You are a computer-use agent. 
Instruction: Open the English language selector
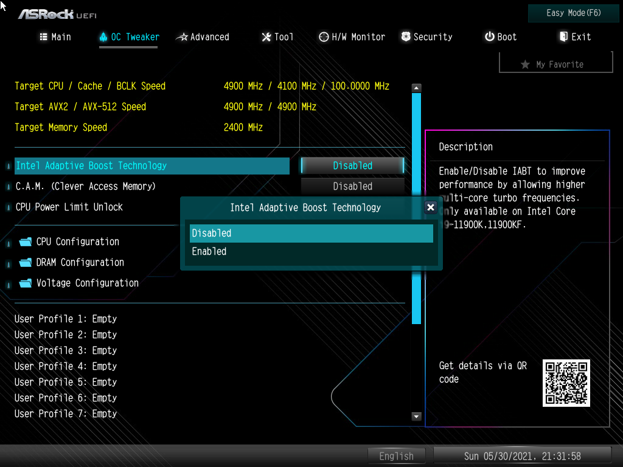click(396, 456)
